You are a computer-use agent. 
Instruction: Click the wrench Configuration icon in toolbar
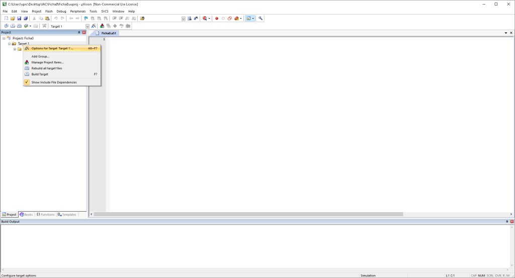click(x=261, y=19)
